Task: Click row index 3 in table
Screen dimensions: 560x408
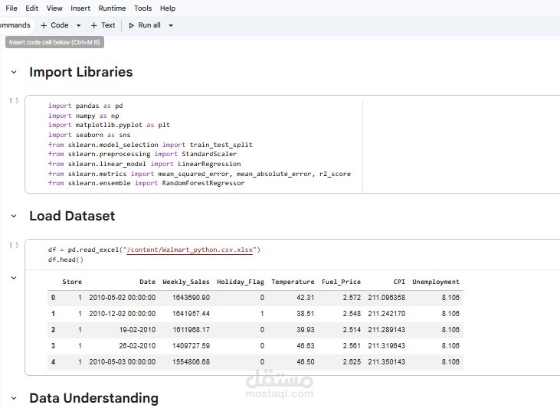Action: pos(53,346)
